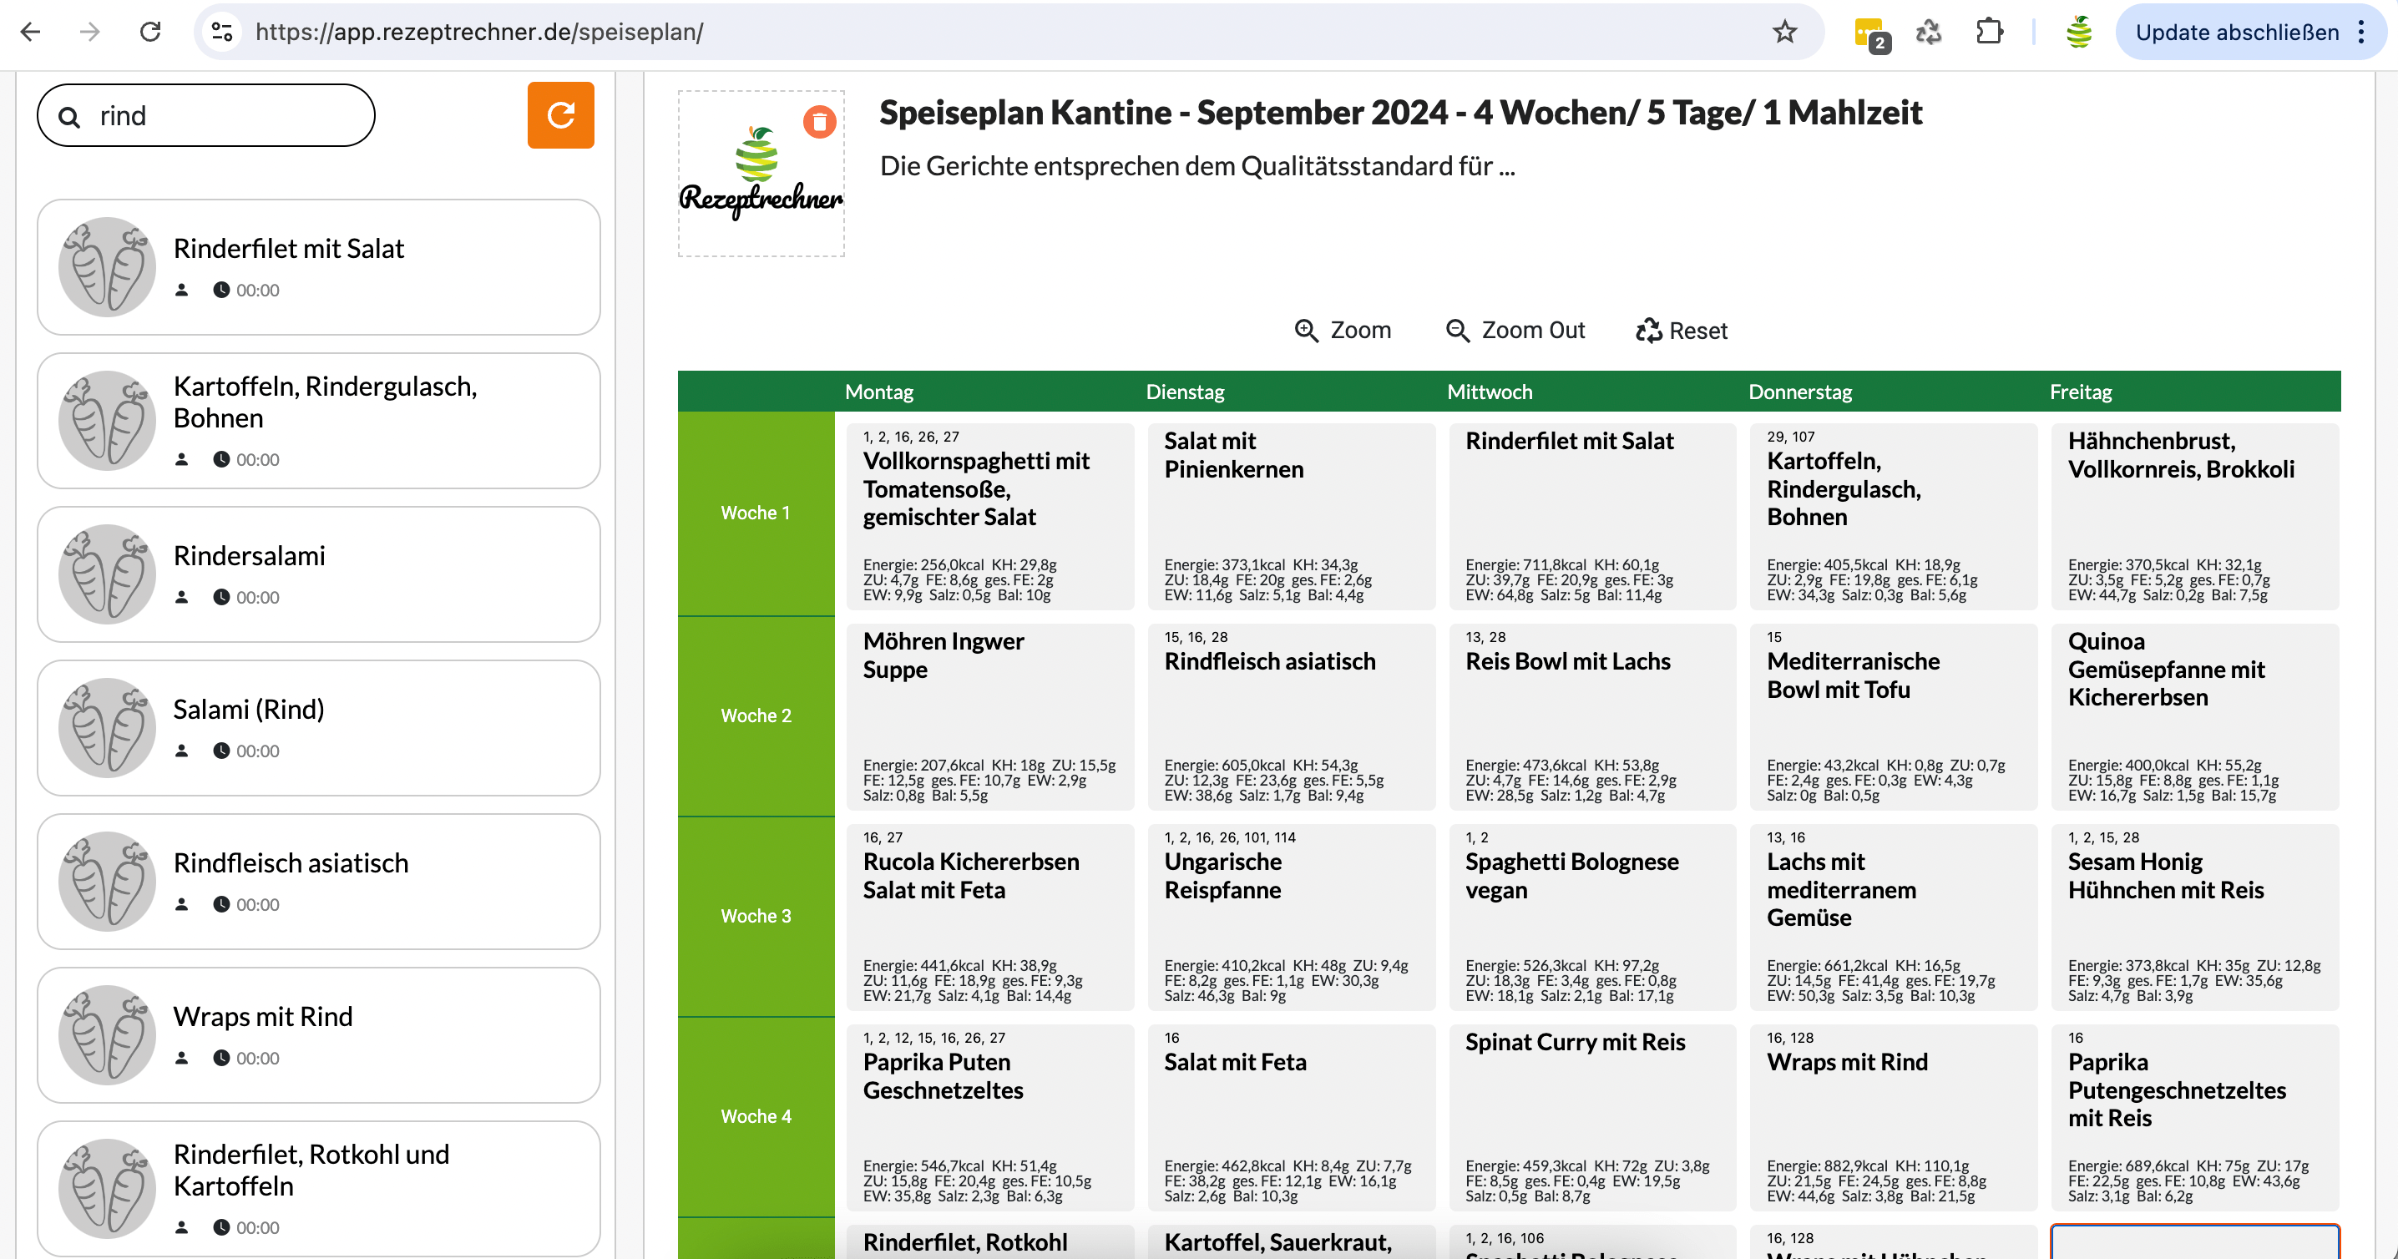Screen dimensions: 2398x1259
Task: Click Speiseplan Kantine title text
Action: tap(1400, 113)
